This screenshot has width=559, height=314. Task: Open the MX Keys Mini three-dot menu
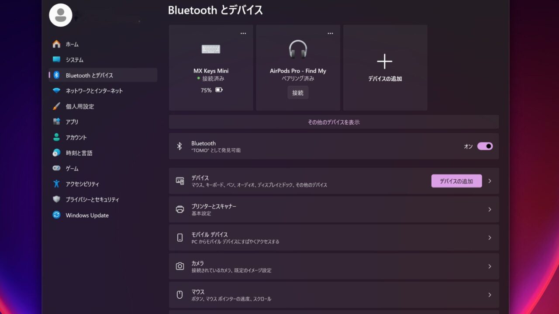tap(243, 34)
